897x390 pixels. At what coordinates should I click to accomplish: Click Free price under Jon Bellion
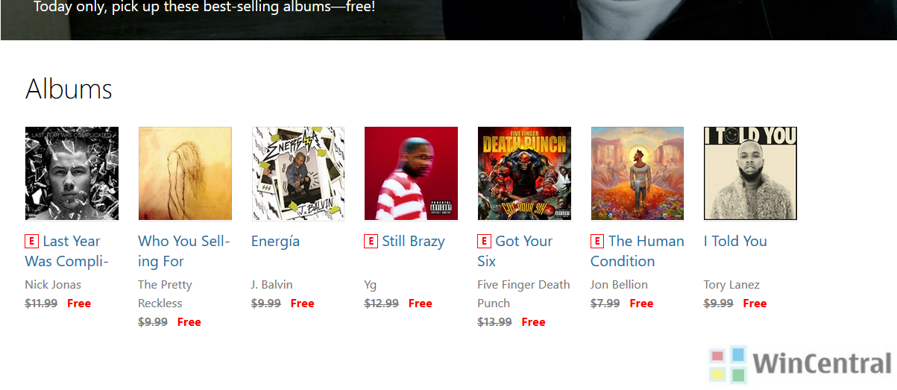pyautogui.click(x=641, y=303)
